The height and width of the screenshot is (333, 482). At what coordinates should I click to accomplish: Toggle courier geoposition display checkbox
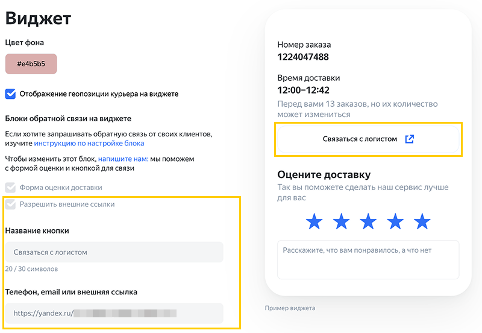10,94
